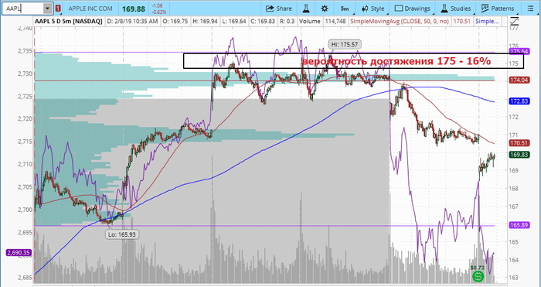Click the red 174.04 price tag

click(x=520, y=80)
